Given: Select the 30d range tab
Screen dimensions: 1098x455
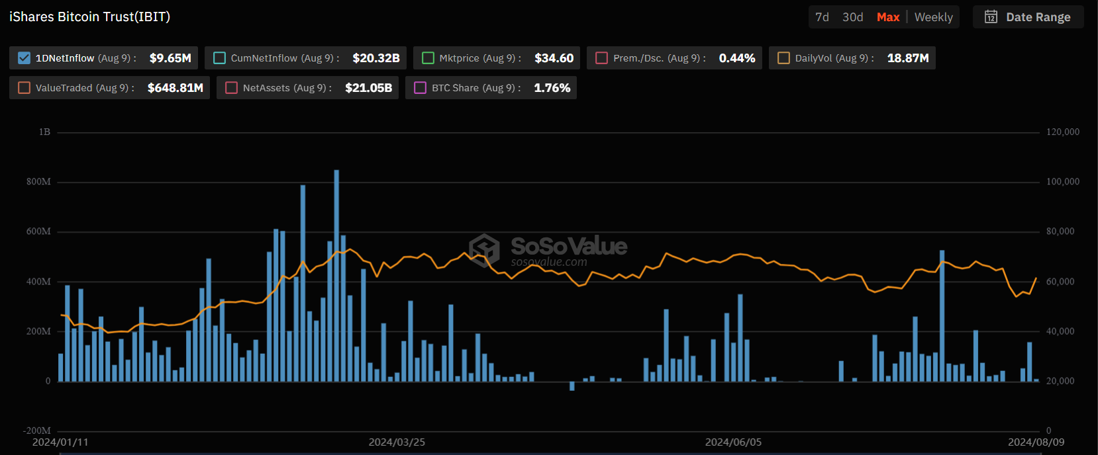Looking at the screenshot, I should [853, 17].
